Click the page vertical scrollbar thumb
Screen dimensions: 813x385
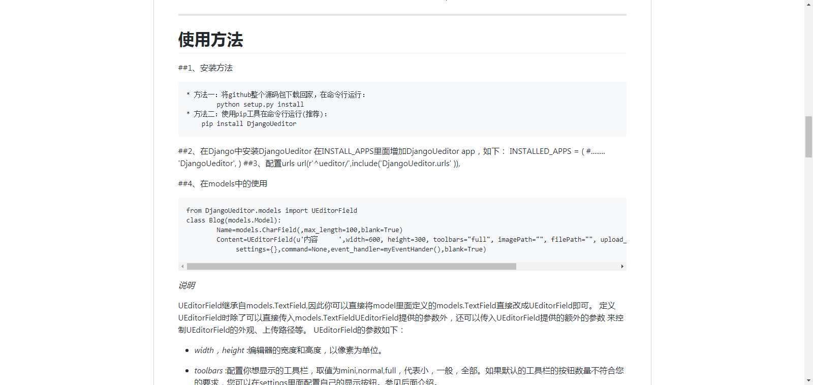(x=808, y=137)
